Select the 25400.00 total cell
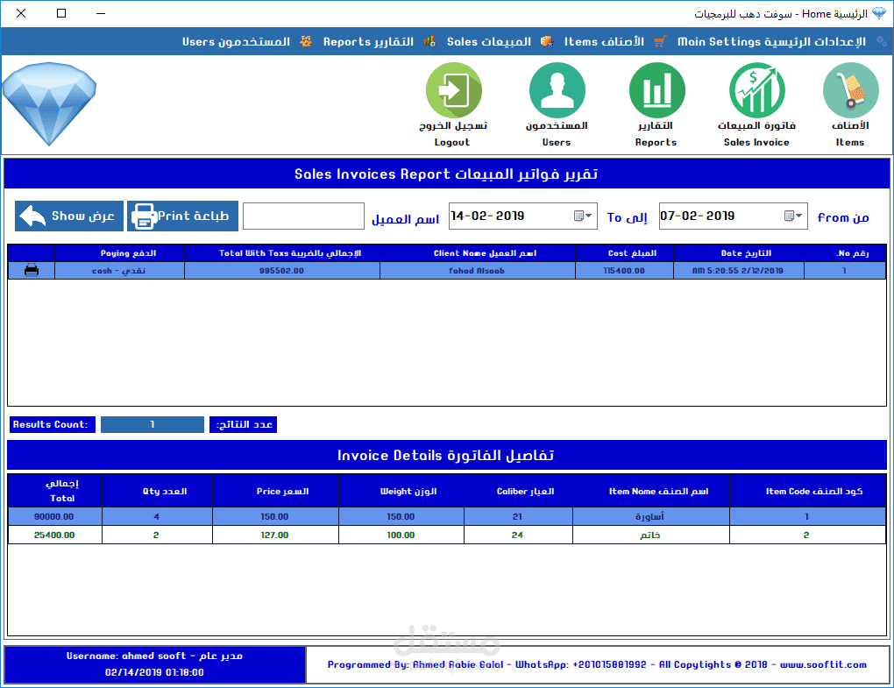Viewport: 894px width, 688px height. point(54,535)
